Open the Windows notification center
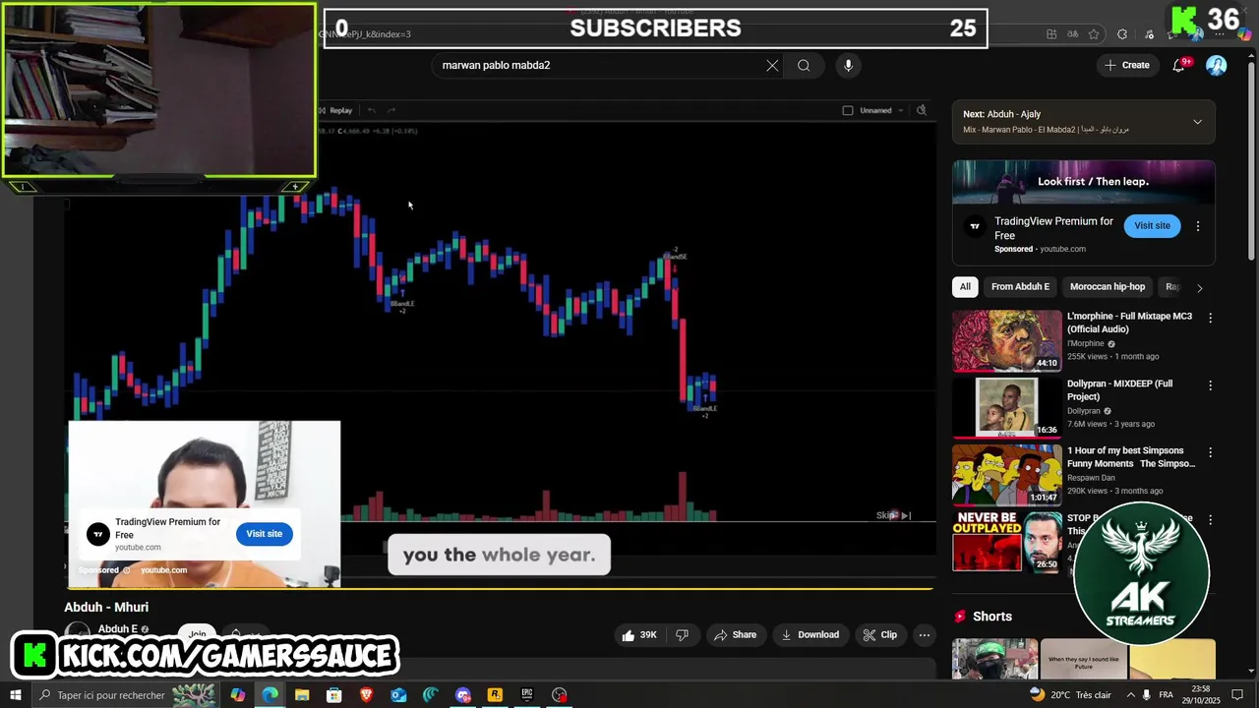1259x708 pixels. pos(1237,695)
